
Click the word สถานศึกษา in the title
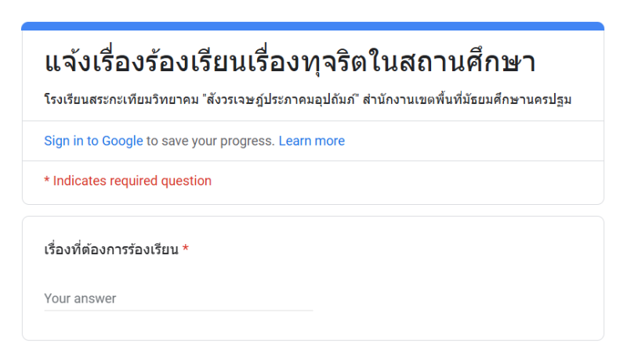click(467, 63)
